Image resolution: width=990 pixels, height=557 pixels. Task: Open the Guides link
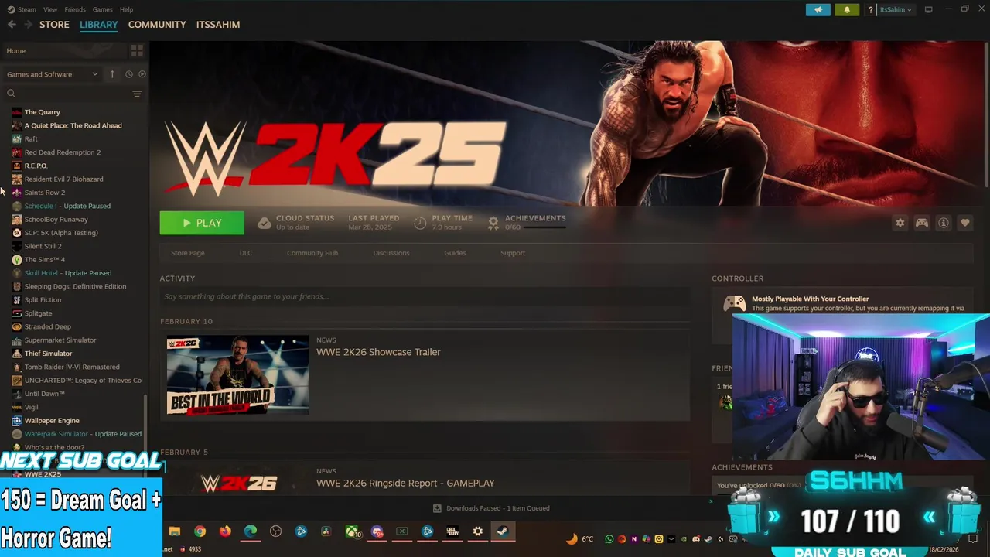coord(455,253)
